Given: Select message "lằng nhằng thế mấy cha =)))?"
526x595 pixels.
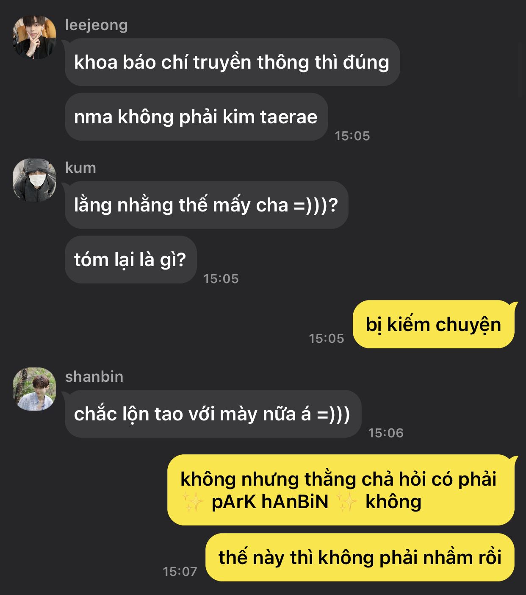Looking at the screenshot, I should (x=206, y=205).
